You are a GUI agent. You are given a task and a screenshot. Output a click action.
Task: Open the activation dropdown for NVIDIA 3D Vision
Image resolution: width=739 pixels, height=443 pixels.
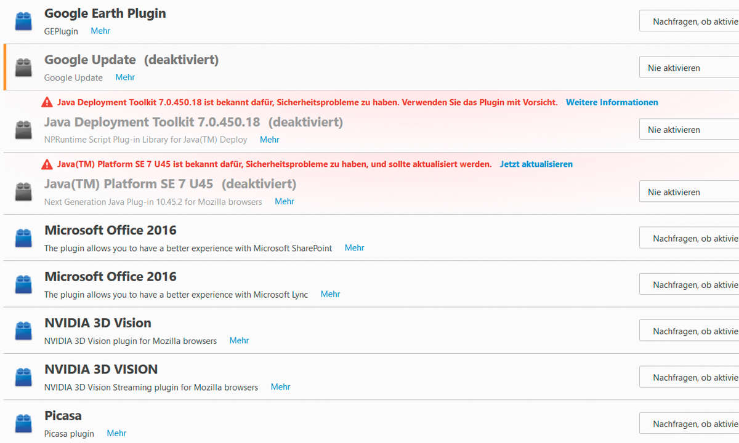point(689,331)
